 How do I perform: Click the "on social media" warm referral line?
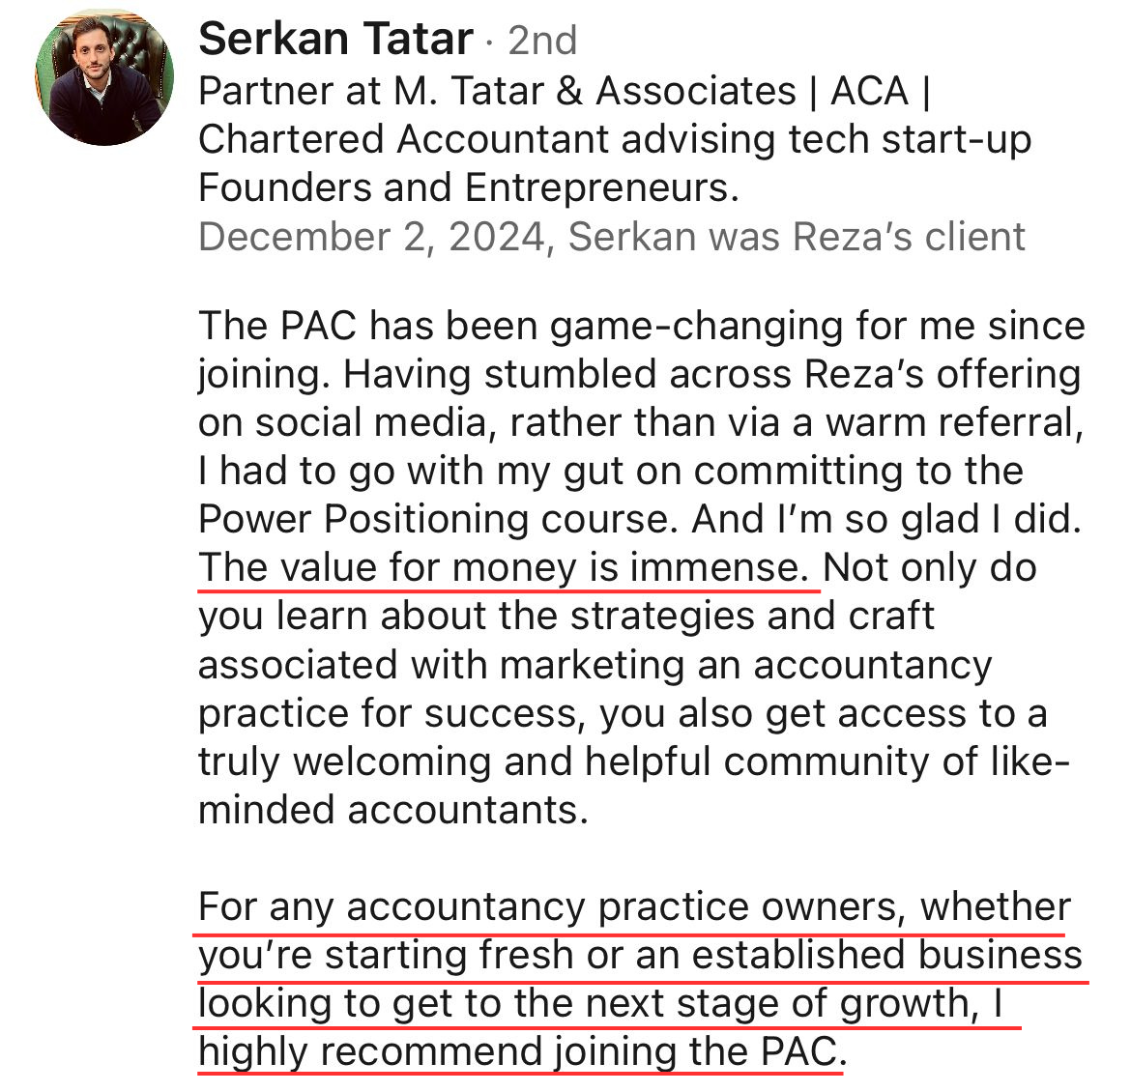click(x=639, y=422)
